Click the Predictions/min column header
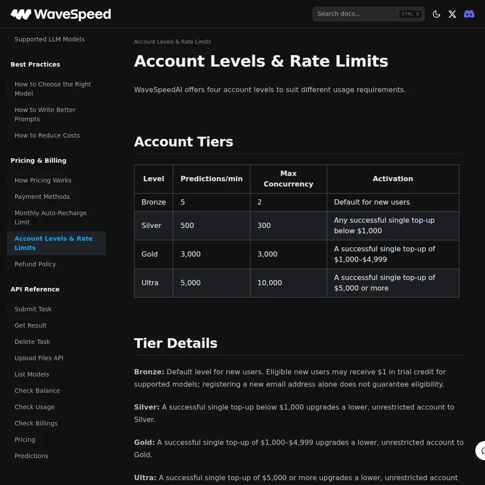Image resolution: width=485 pixels, height=485 pixels. [x=212, y=179]
